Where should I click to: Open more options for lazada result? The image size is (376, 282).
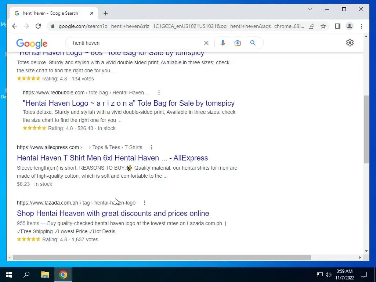(145, 203)
